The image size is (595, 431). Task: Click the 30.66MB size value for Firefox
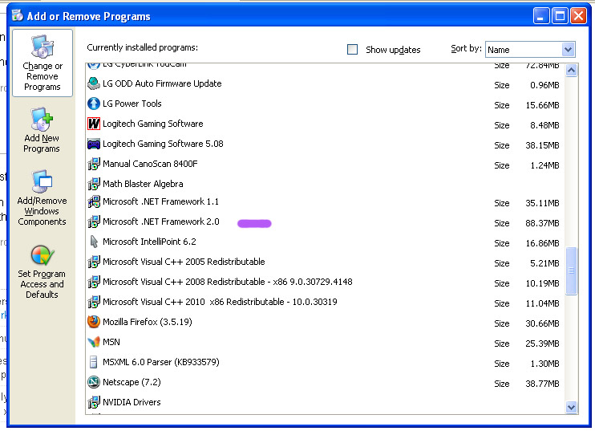(542, 323)
